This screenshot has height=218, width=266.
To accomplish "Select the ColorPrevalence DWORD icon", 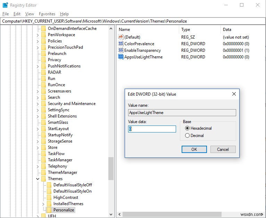I will coord(121,43).
